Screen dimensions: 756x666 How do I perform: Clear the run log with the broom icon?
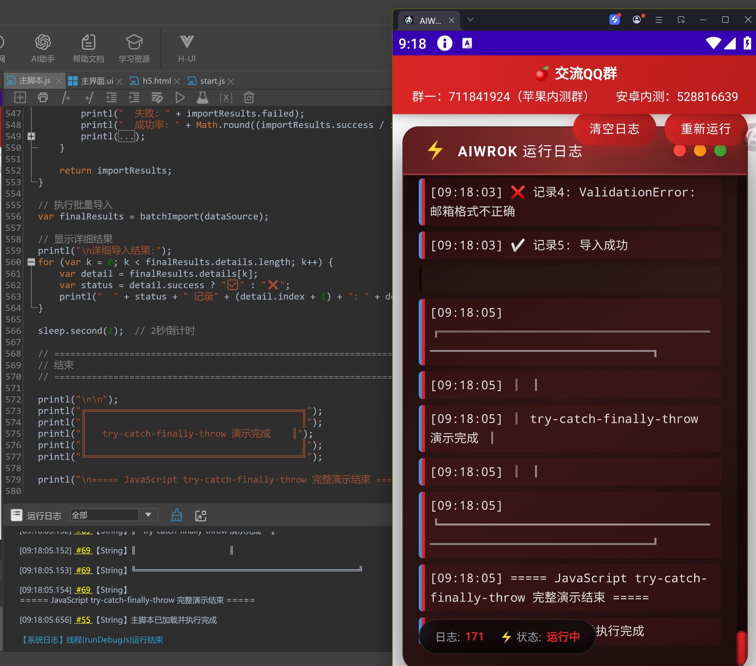tap(177, 515)
